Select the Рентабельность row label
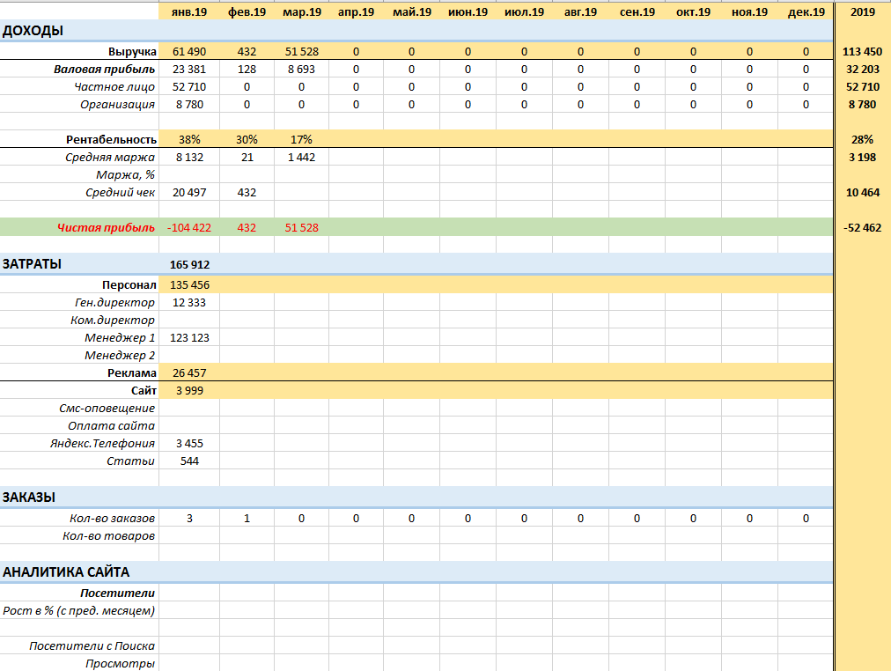This screenshot has width=891, height=671. [111, 140]
